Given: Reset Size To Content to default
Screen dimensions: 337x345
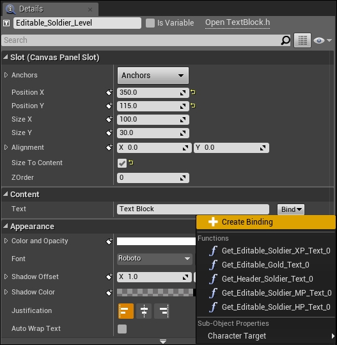Looking at the screenshot, I should (131, 163).
